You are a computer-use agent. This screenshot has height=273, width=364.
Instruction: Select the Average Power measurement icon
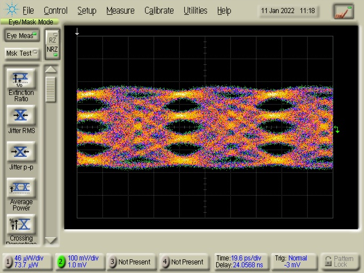[21, 188]
